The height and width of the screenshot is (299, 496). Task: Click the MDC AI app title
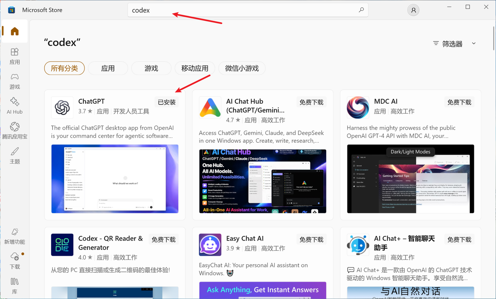386,101
